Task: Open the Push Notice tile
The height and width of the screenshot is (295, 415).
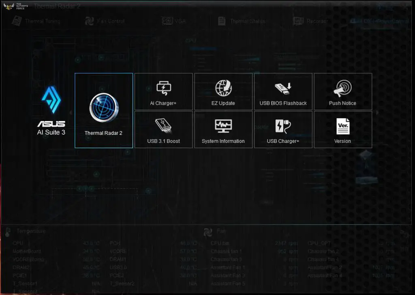Action: click(343, 91)
